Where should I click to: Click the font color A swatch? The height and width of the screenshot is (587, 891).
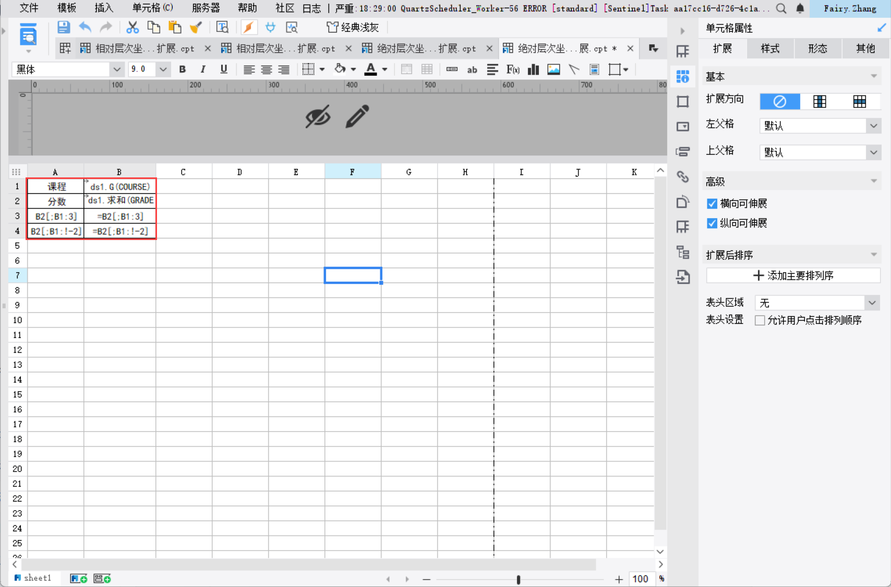(x=370, y=69)
